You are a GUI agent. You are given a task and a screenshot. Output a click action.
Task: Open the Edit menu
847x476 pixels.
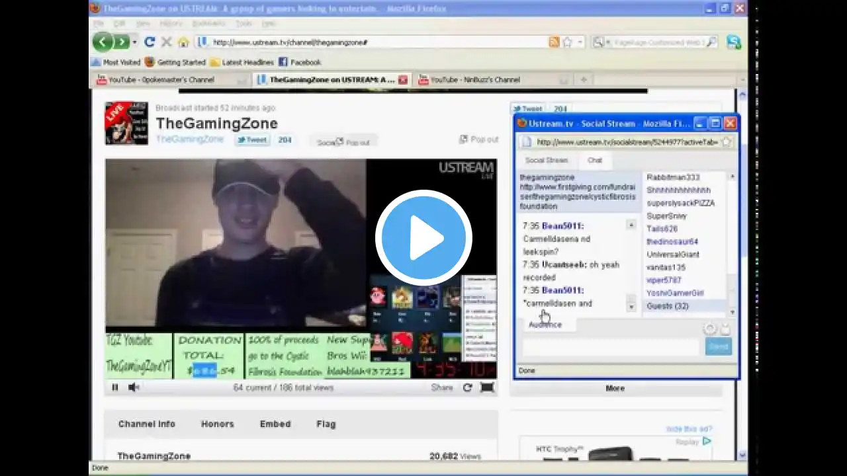click(x=120, y=23)
